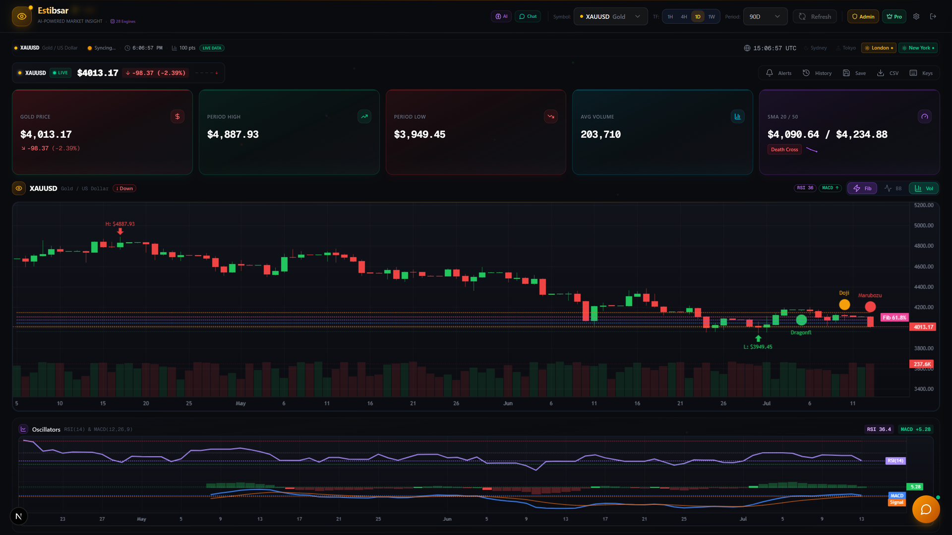This screenshot has height=535, width=952.
Task: Open the AI assistant button
Action: pyautogui.click(x=501, y=16)
